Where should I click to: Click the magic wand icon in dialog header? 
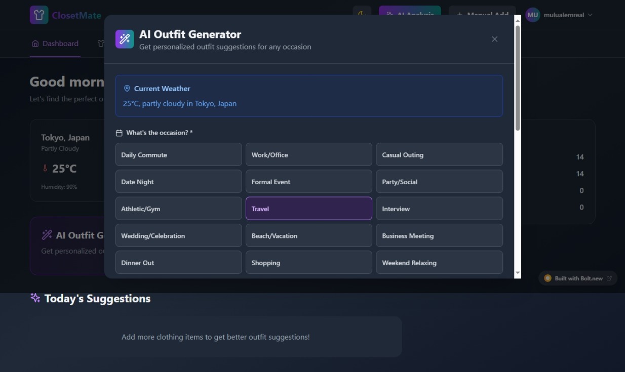pyautogui.click(x=125, y=39)
